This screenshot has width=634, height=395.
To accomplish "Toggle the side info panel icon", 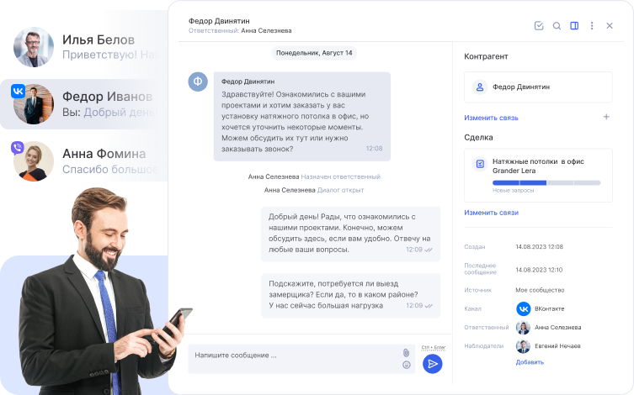I will [574, 26].
